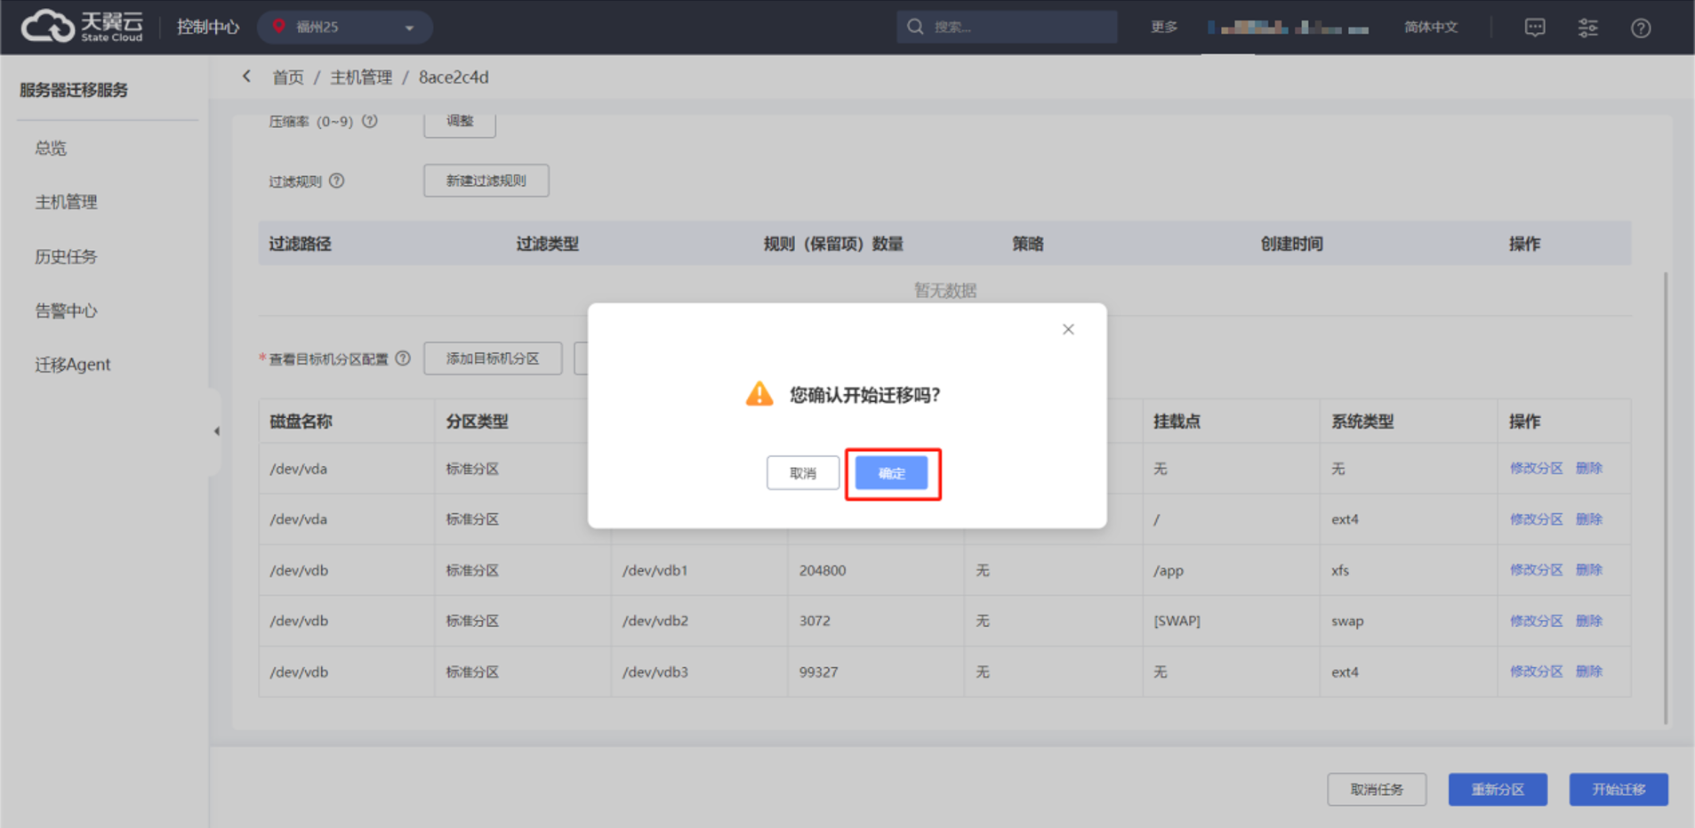Click 修改分区 for /dev/vdb2 row
1695x828 pixels.
[x=1536, y=621]
